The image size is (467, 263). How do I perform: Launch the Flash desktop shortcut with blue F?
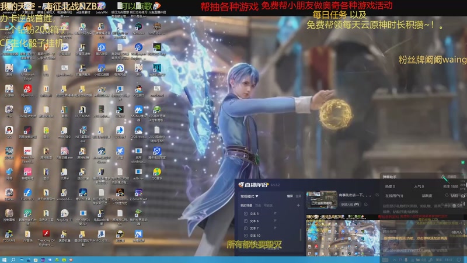[27, 195]
